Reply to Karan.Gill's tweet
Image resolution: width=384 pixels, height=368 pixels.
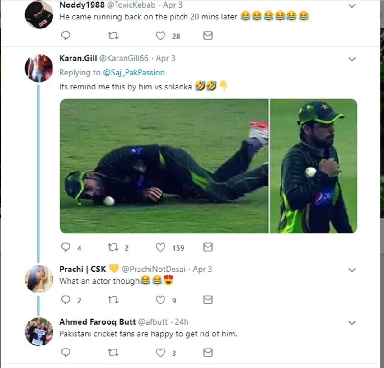click(x=66, y=247)
